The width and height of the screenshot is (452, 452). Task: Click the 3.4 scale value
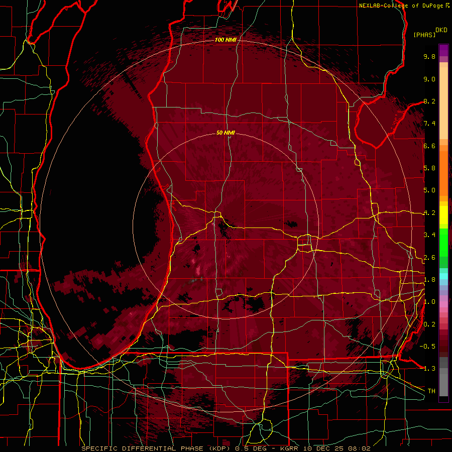(429, 235)
